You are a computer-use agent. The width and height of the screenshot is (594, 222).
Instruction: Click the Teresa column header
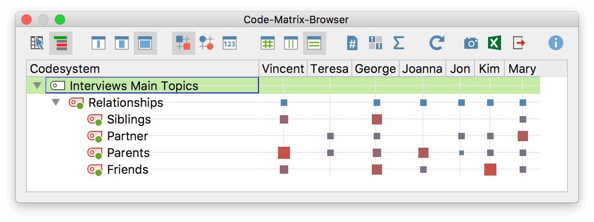[x=330, y=69]
